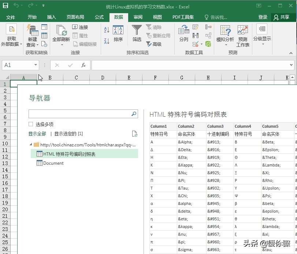Open the Name Box dropdown arrow
The width and height of the screenshot is (297, 254).
pyautogui.click(x=36, y=65)
